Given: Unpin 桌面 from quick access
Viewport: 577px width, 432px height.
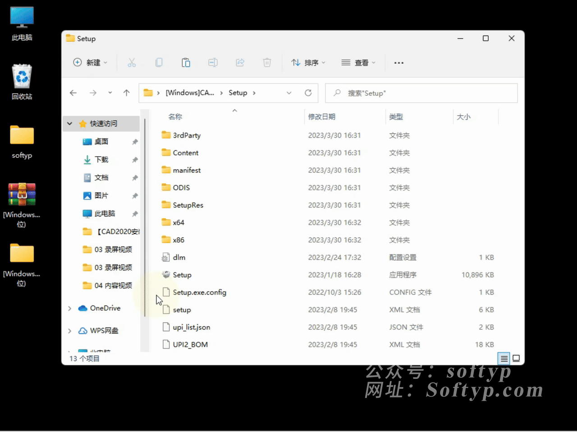Looking at the screenshot, I should [135, 141].
